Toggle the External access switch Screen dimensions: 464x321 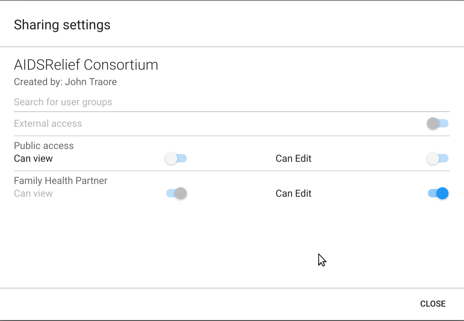click(437, 123)
